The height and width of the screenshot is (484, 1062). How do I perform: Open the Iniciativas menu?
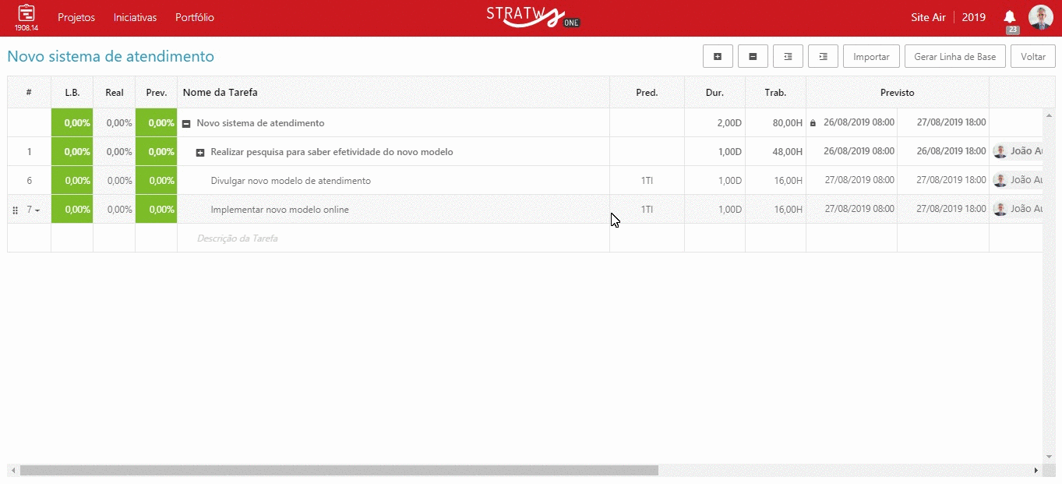tap(135, 17)
